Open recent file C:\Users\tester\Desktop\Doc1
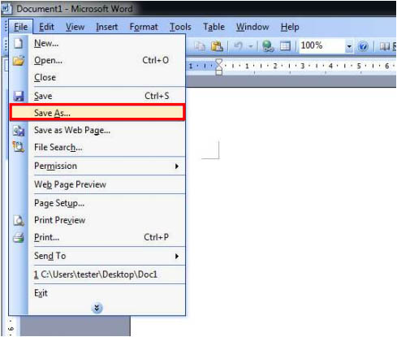 tap(97, 274)
